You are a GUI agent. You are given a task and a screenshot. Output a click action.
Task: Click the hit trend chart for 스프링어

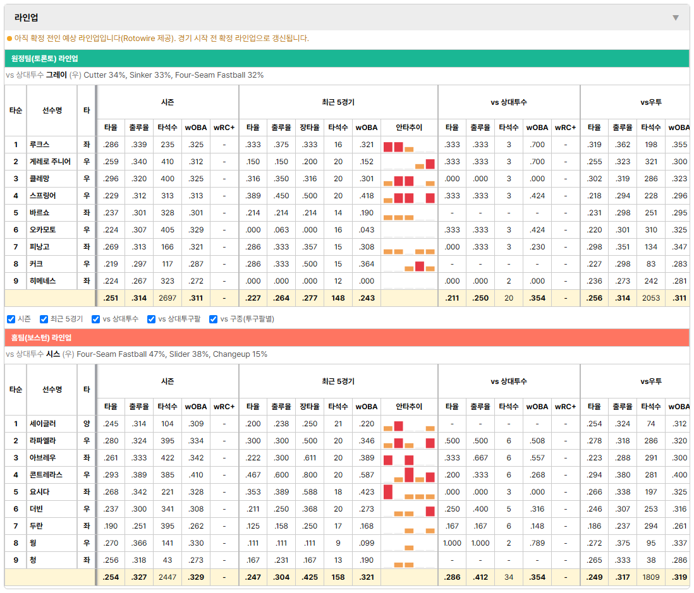(409, 196)
